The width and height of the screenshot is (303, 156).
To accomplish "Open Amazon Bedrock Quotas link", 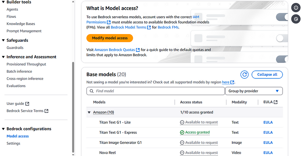I will coord(115,50).
